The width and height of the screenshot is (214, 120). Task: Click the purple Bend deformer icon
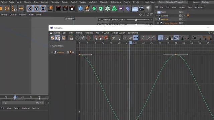tap(128, 9)
